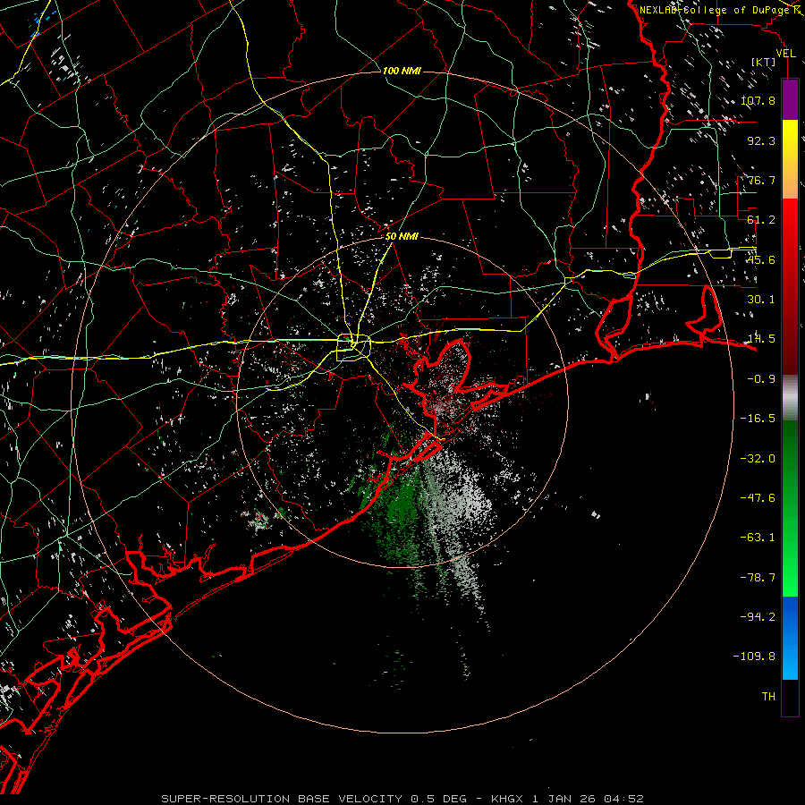Screen dimensions: 805x805
Task: Click the yellow Houston loop square on map
Action: pos(353,348)
